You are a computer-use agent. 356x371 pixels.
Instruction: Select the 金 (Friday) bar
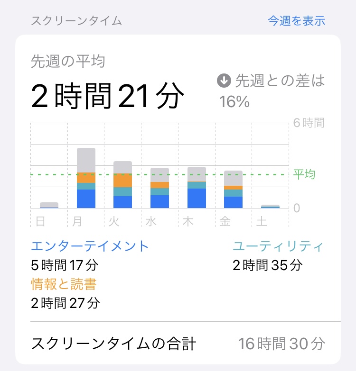[233, 189]
